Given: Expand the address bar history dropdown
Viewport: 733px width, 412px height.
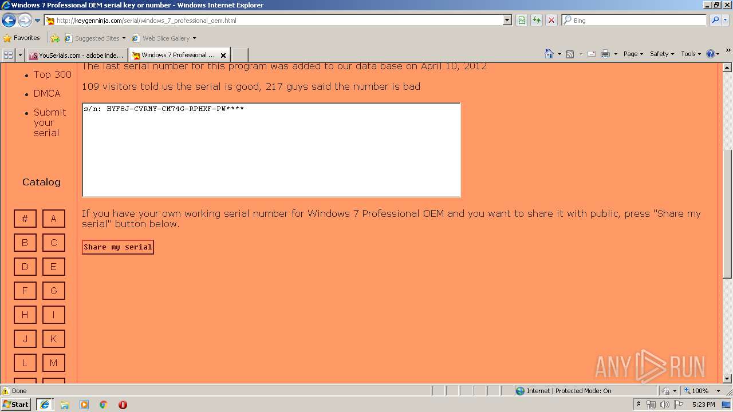Looking at the screenshot, I should 507,21.
